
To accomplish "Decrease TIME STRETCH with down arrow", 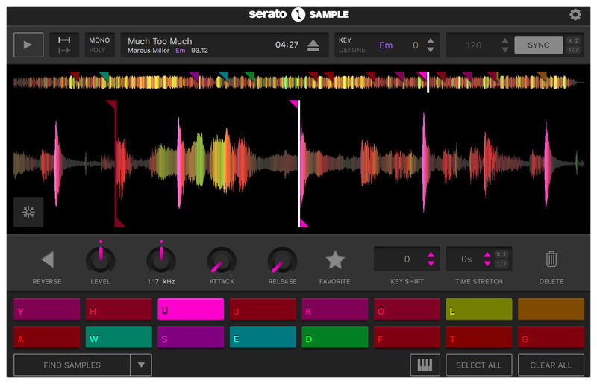I will 487,264.
